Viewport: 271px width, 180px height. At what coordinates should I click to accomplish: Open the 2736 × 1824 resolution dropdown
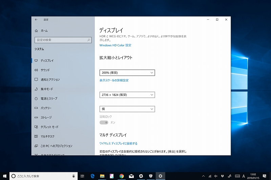click(127, 95)
